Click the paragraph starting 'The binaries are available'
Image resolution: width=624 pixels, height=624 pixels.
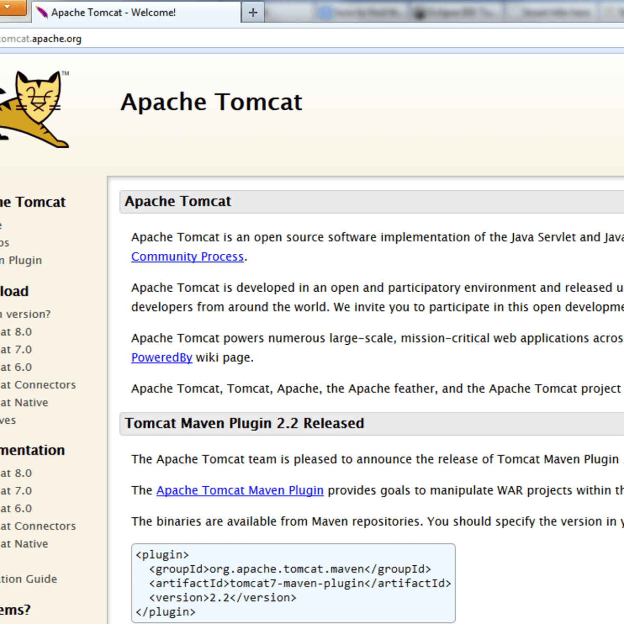click(x=377, y=522)
